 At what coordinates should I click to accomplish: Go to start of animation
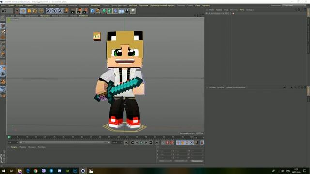point(126,143)
